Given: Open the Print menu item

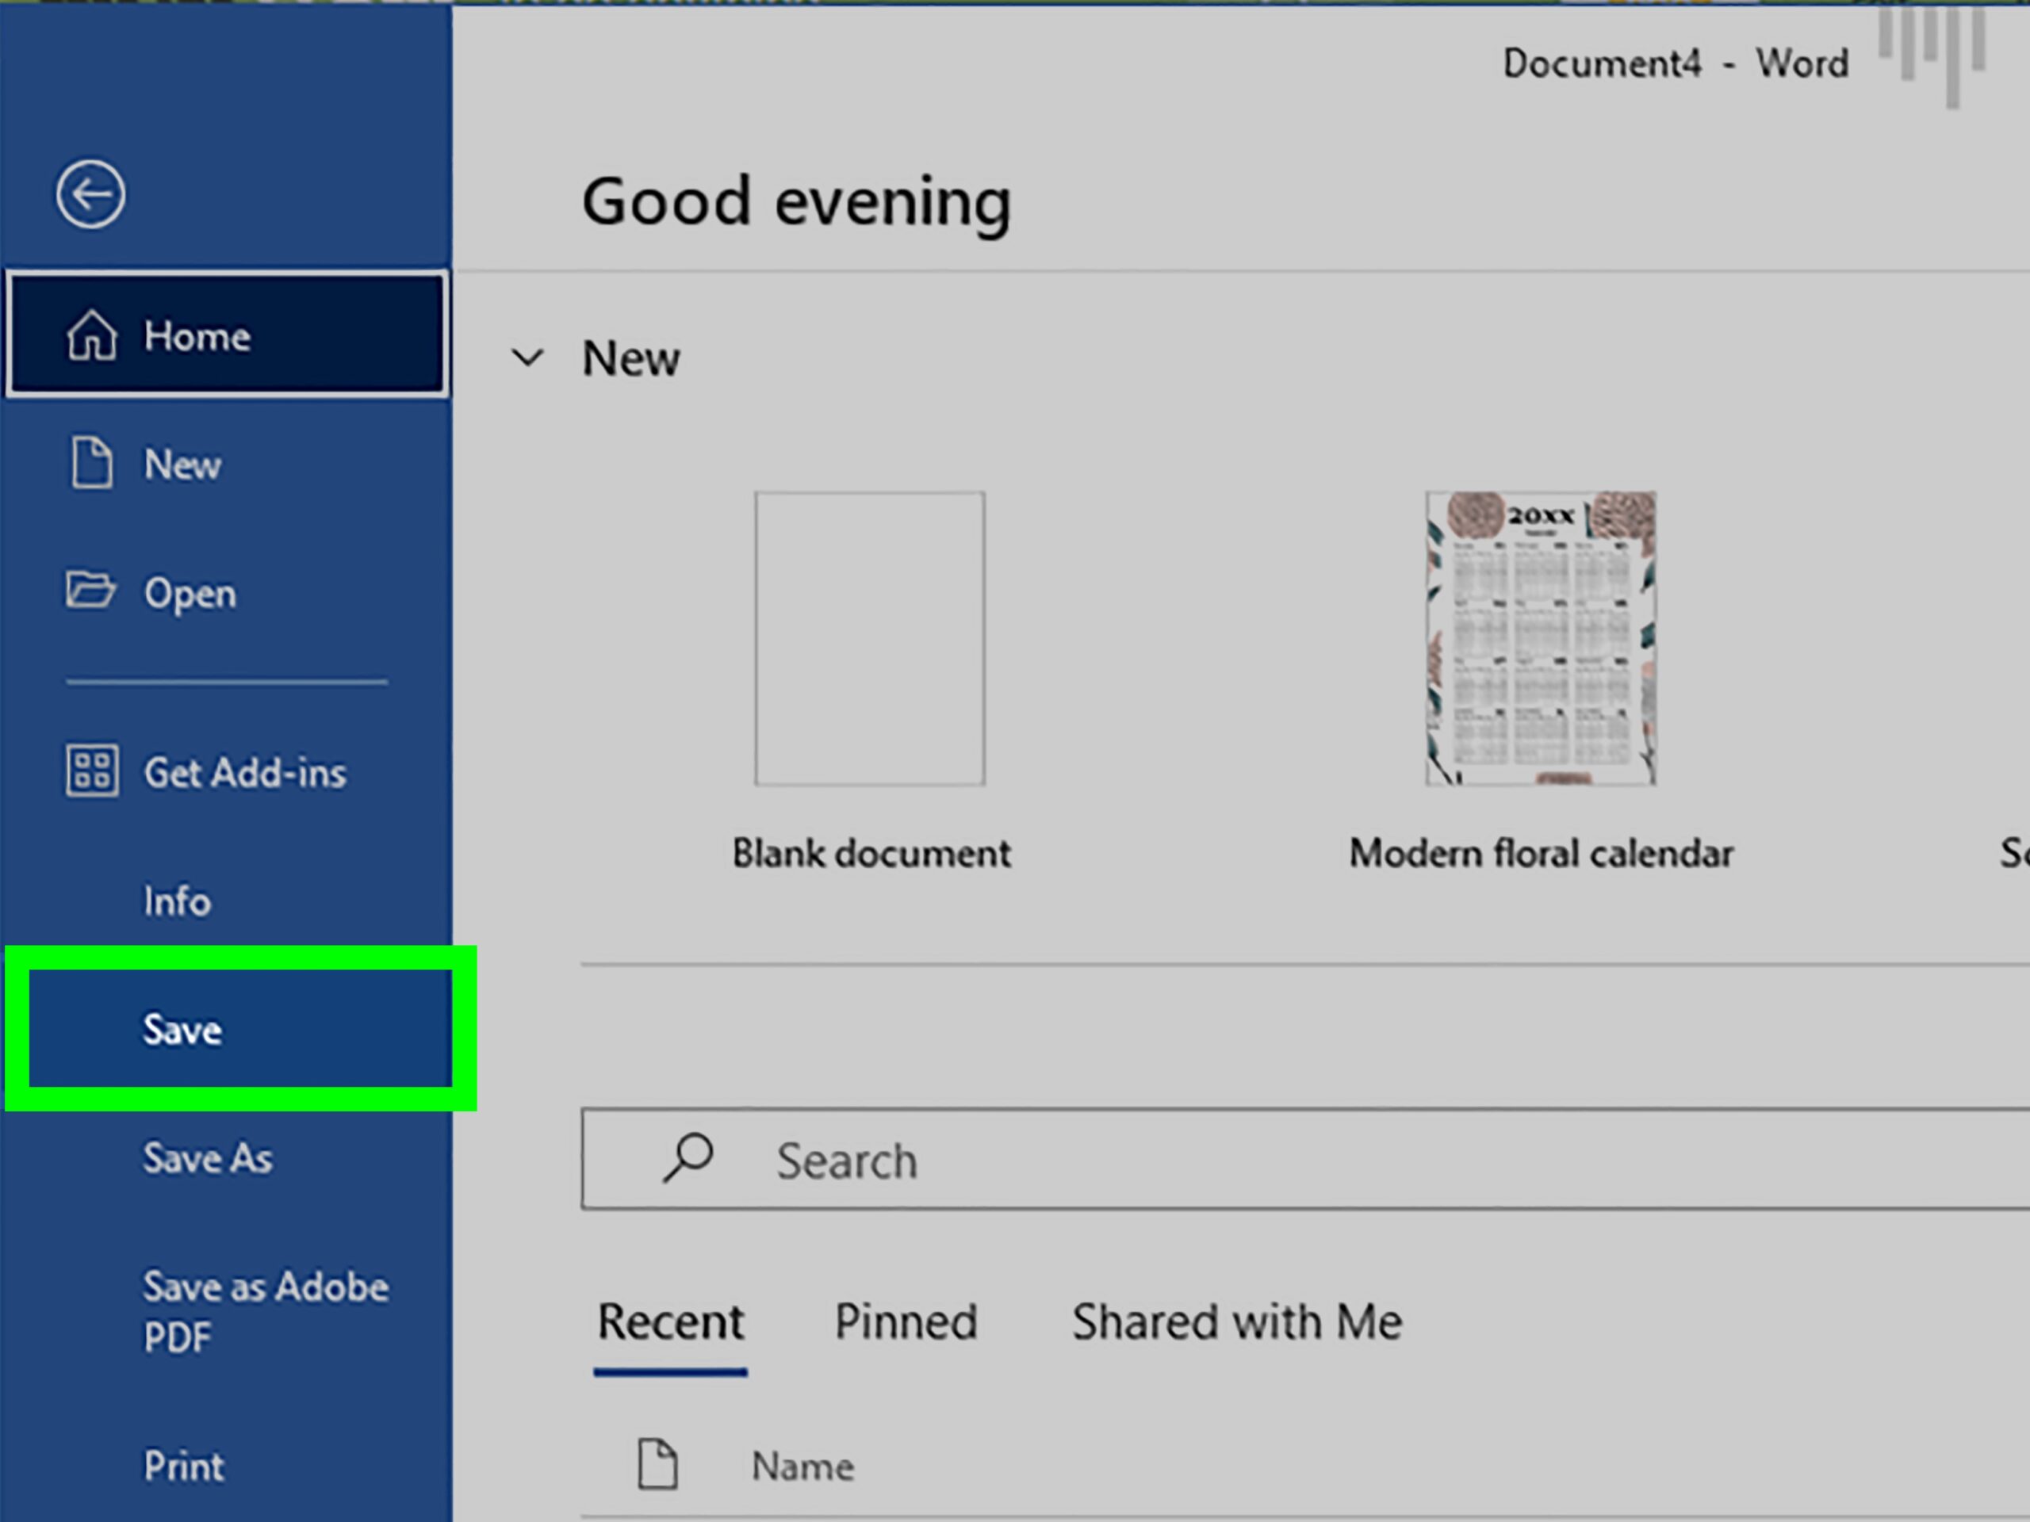Looking at the screenshot, I should pyautogui.click(x=183, y=1465).
